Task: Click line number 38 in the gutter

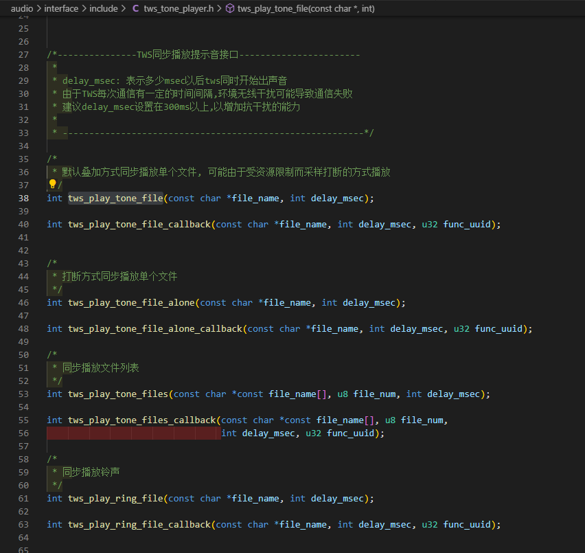Action: pyautogui.click(x=23, y=198)
